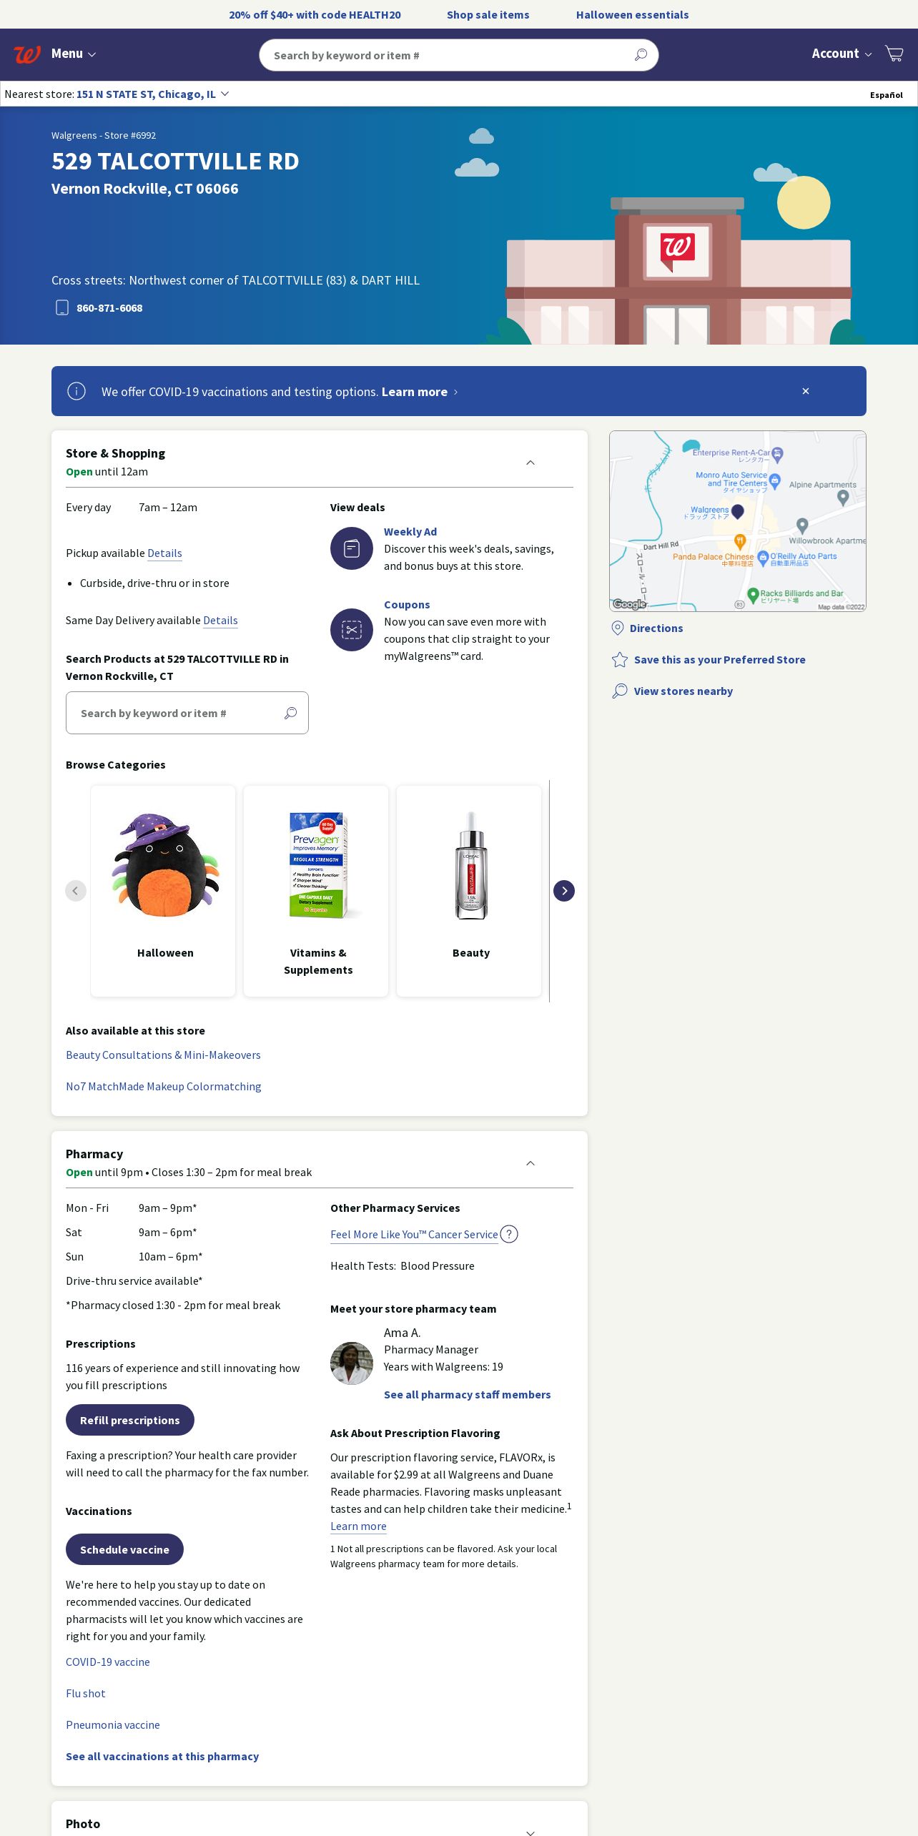
Task: Open Shop sale items promo link
Action: 488,14
